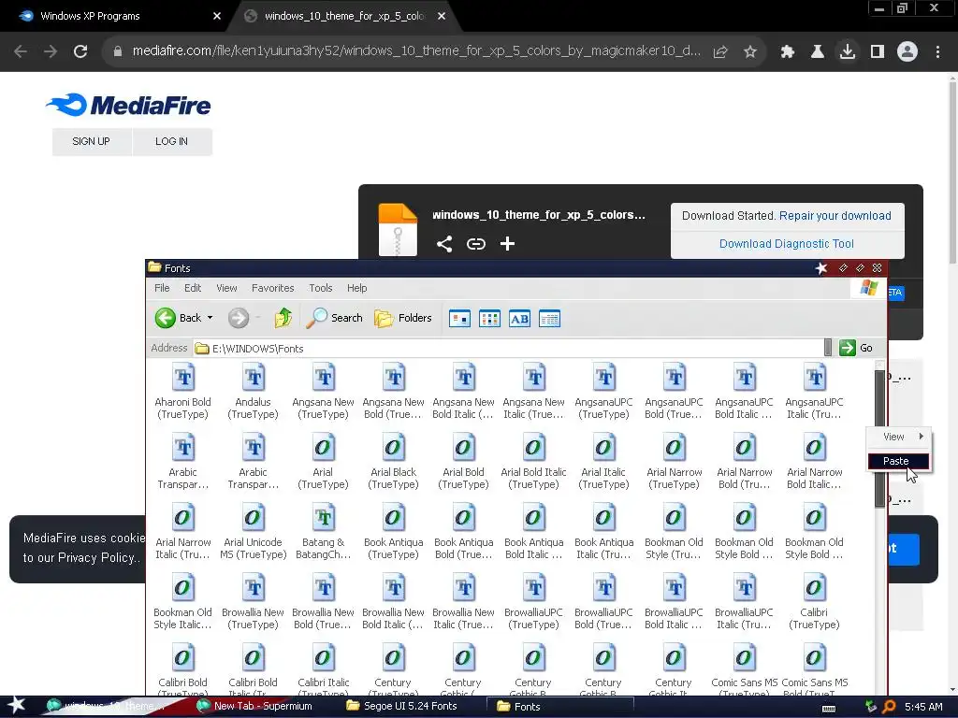
Task: Click the Chrome URL address bar
Action: pos(415,51)
